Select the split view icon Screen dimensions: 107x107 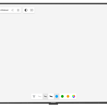32,10
